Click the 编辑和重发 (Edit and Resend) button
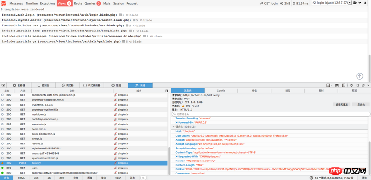This screenshot has height=180, width=371. point(342,105)
